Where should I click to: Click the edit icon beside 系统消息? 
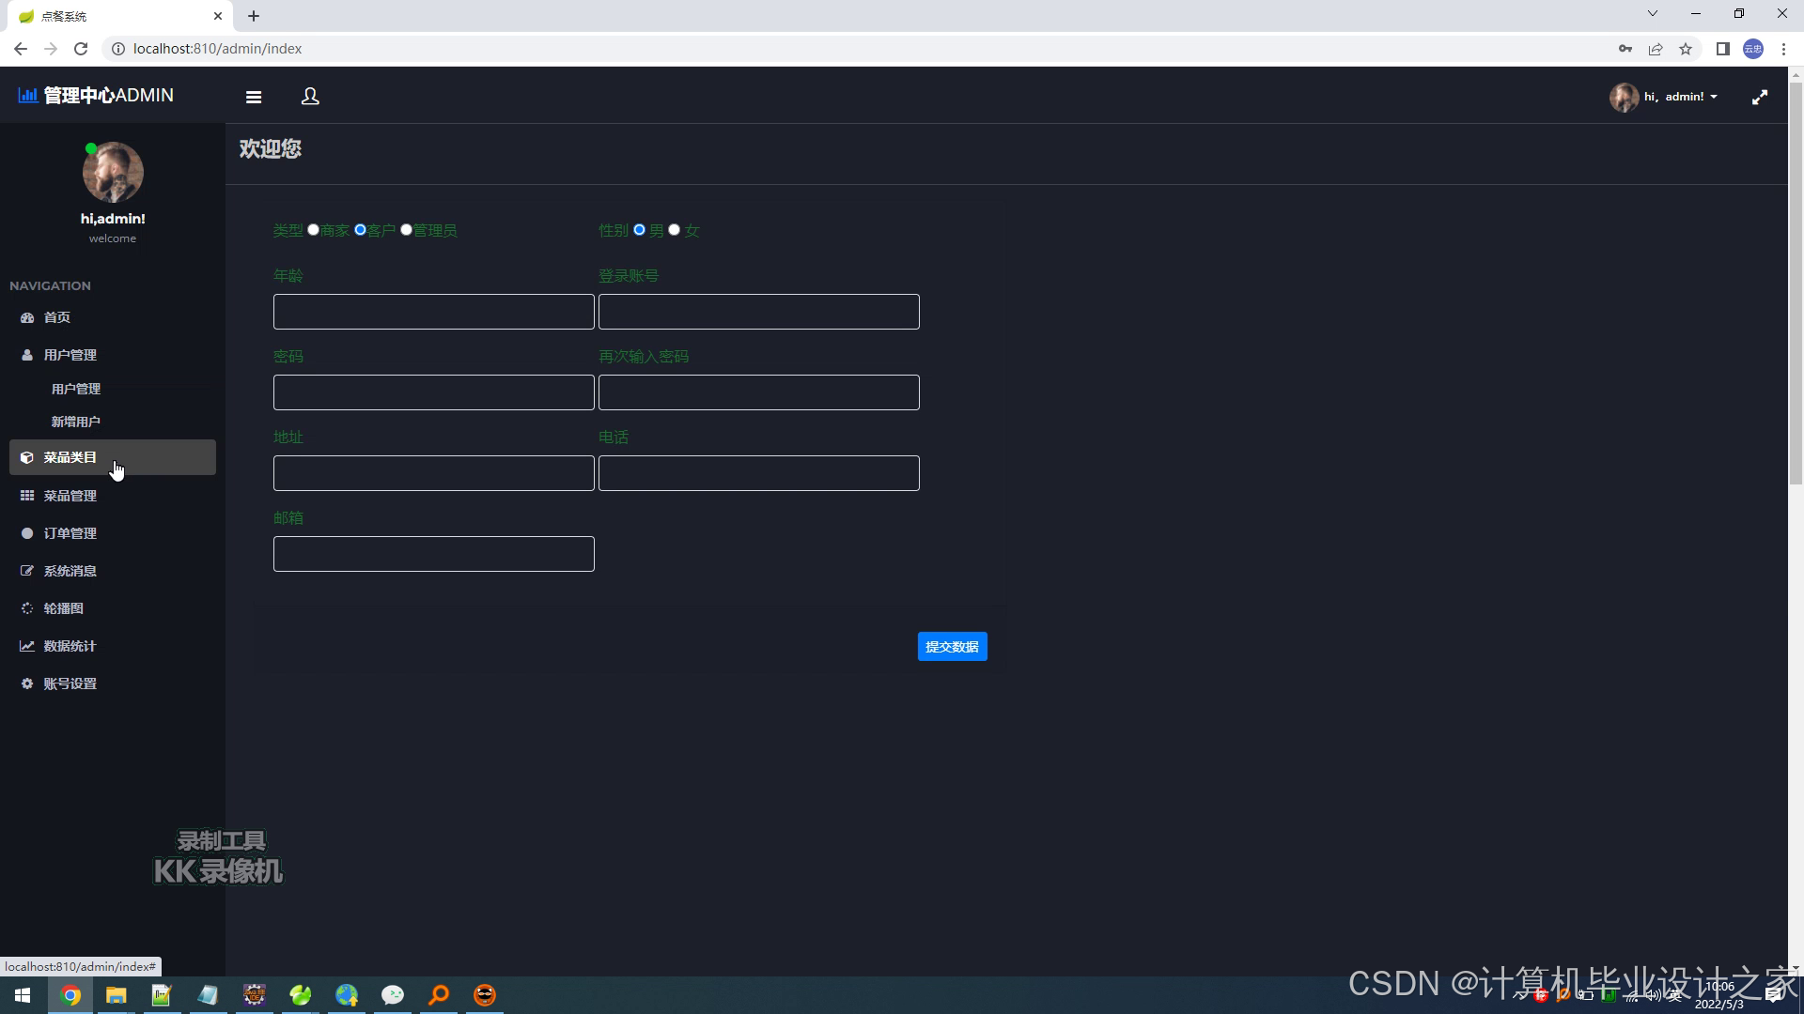[x=27, y=571]
